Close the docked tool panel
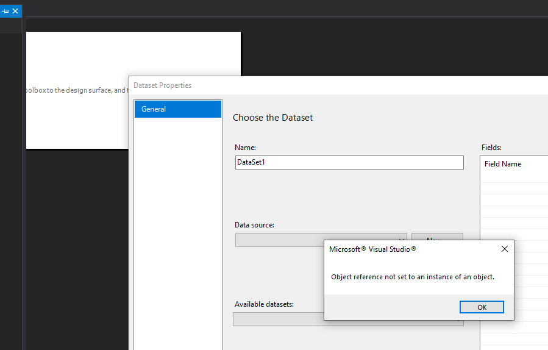548x350 pixels. click(x=15, y=11)
